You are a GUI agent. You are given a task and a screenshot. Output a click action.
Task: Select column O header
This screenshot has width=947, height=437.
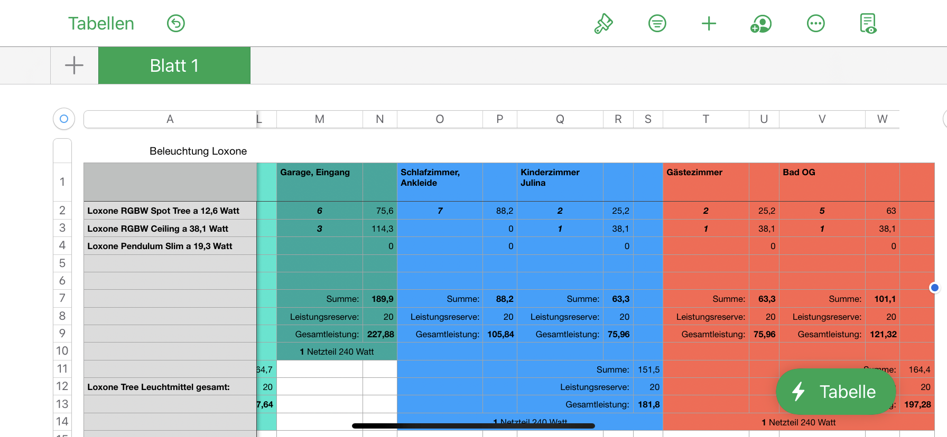point(440,119)
